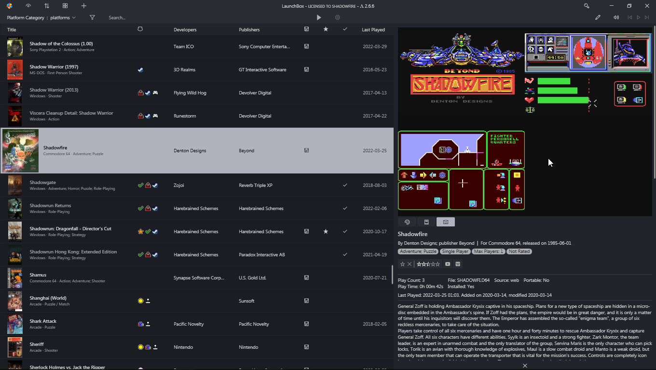The height and width of the screenshot is (370, 656).
Task: Click orange star badge on Shadowrun: Dragonfall
Action: 140,232
